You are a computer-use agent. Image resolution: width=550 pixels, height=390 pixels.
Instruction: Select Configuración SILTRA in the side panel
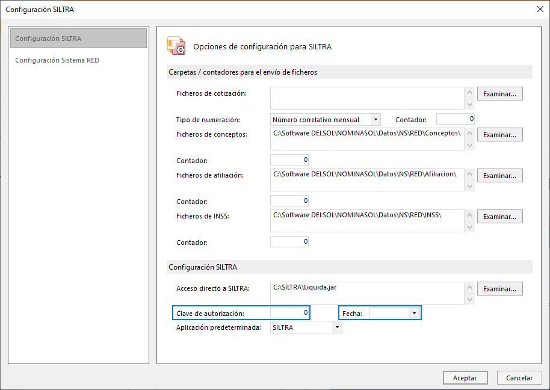[79, 39]
